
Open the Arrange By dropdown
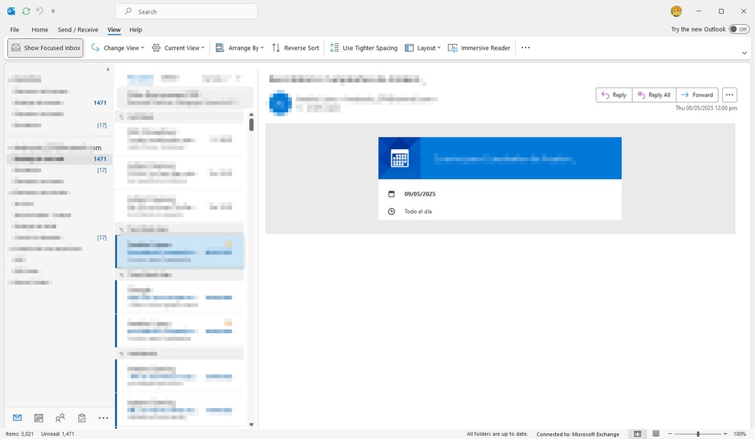(239, 48)
